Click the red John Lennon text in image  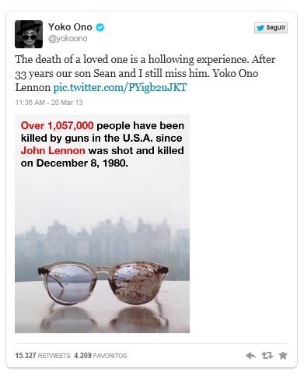pyautogui.click(x=53, y=150)
